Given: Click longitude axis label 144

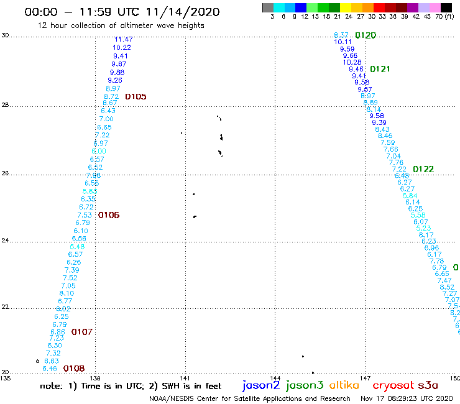Looking at the screenshot, I should pos(275,378).
